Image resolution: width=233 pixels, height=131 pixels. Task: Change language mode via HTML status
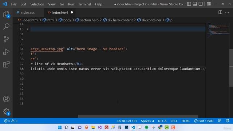click(x=186, y=121)
